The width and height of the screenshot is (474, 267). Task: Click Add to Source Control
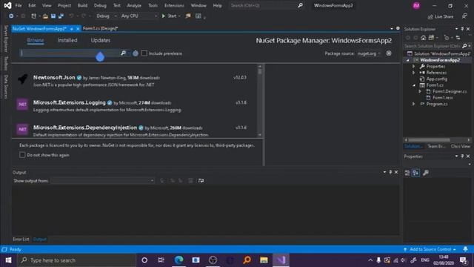click(430, 249)
